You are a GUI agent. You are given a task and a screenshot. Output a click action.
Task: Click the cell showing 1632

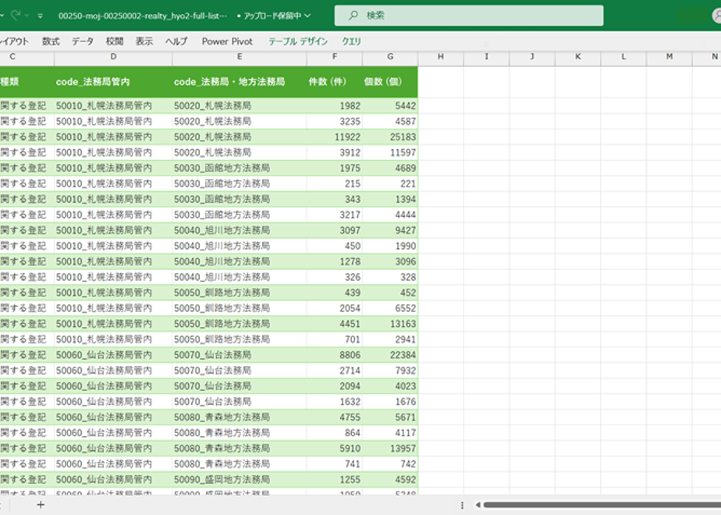click(334, 402)
